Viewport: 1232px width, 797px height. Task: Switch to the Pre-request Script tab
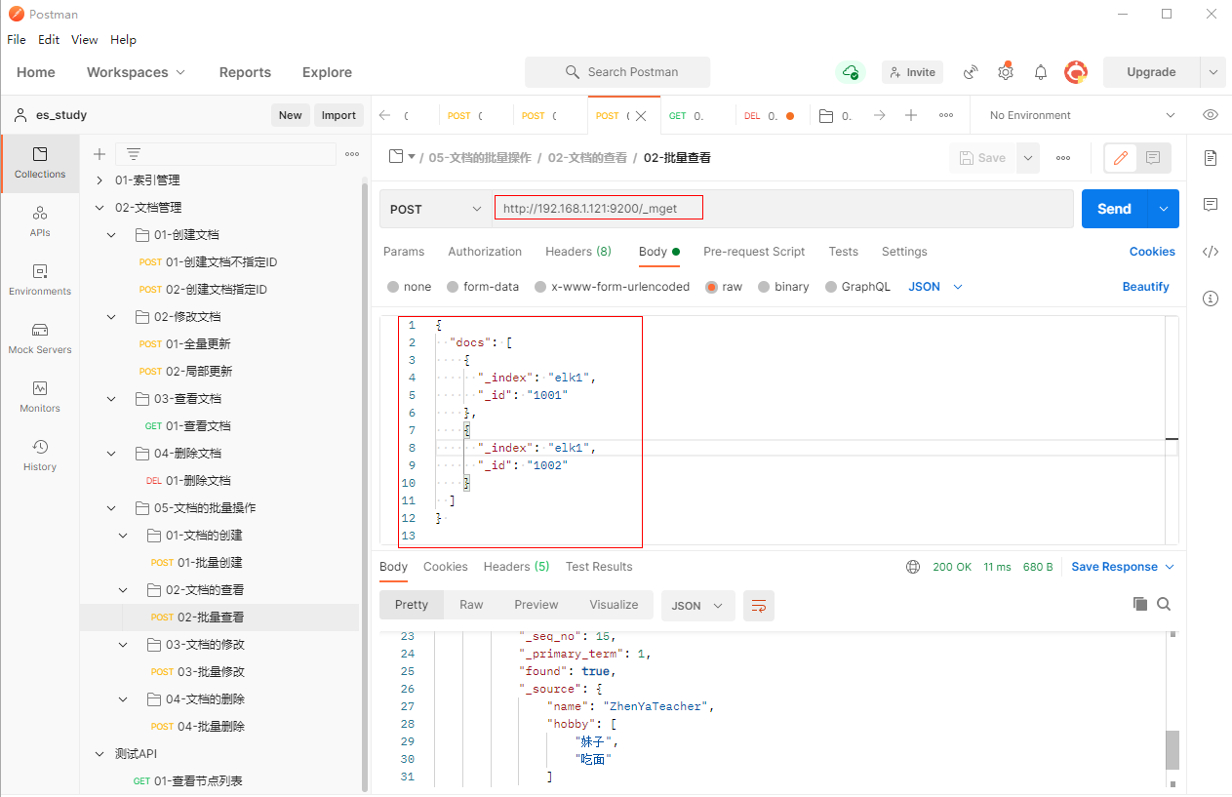(x=754, y=252)
